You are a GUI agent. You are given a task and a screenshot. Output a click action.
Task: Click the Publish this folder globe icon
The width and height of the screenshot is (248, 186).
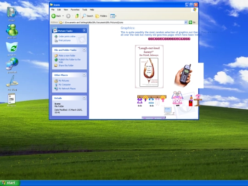point(56,60)
